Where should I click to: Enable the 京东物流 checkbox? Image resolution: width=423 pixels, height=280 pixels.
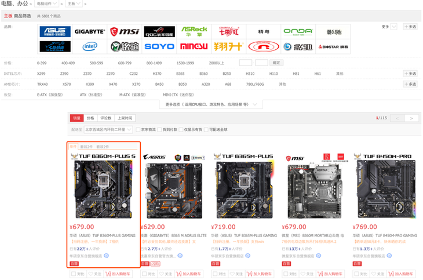coord(138,130)
